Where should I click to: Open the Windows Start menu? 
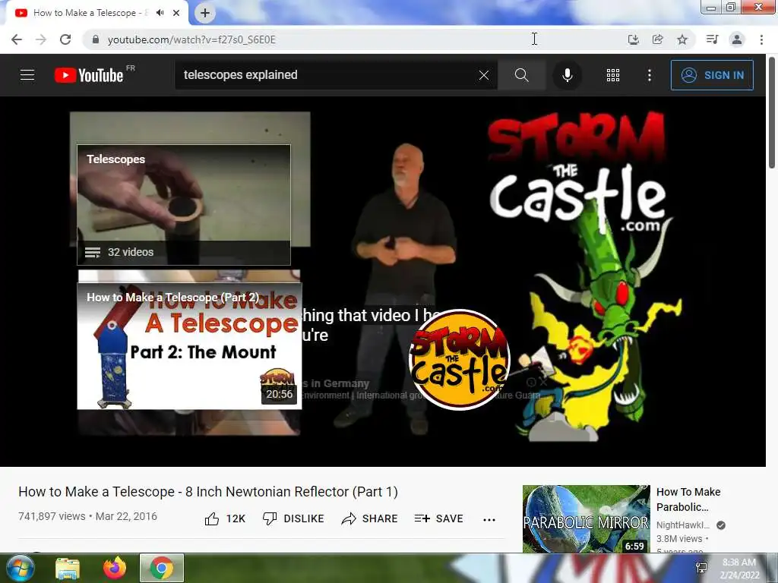pos(19,568)
